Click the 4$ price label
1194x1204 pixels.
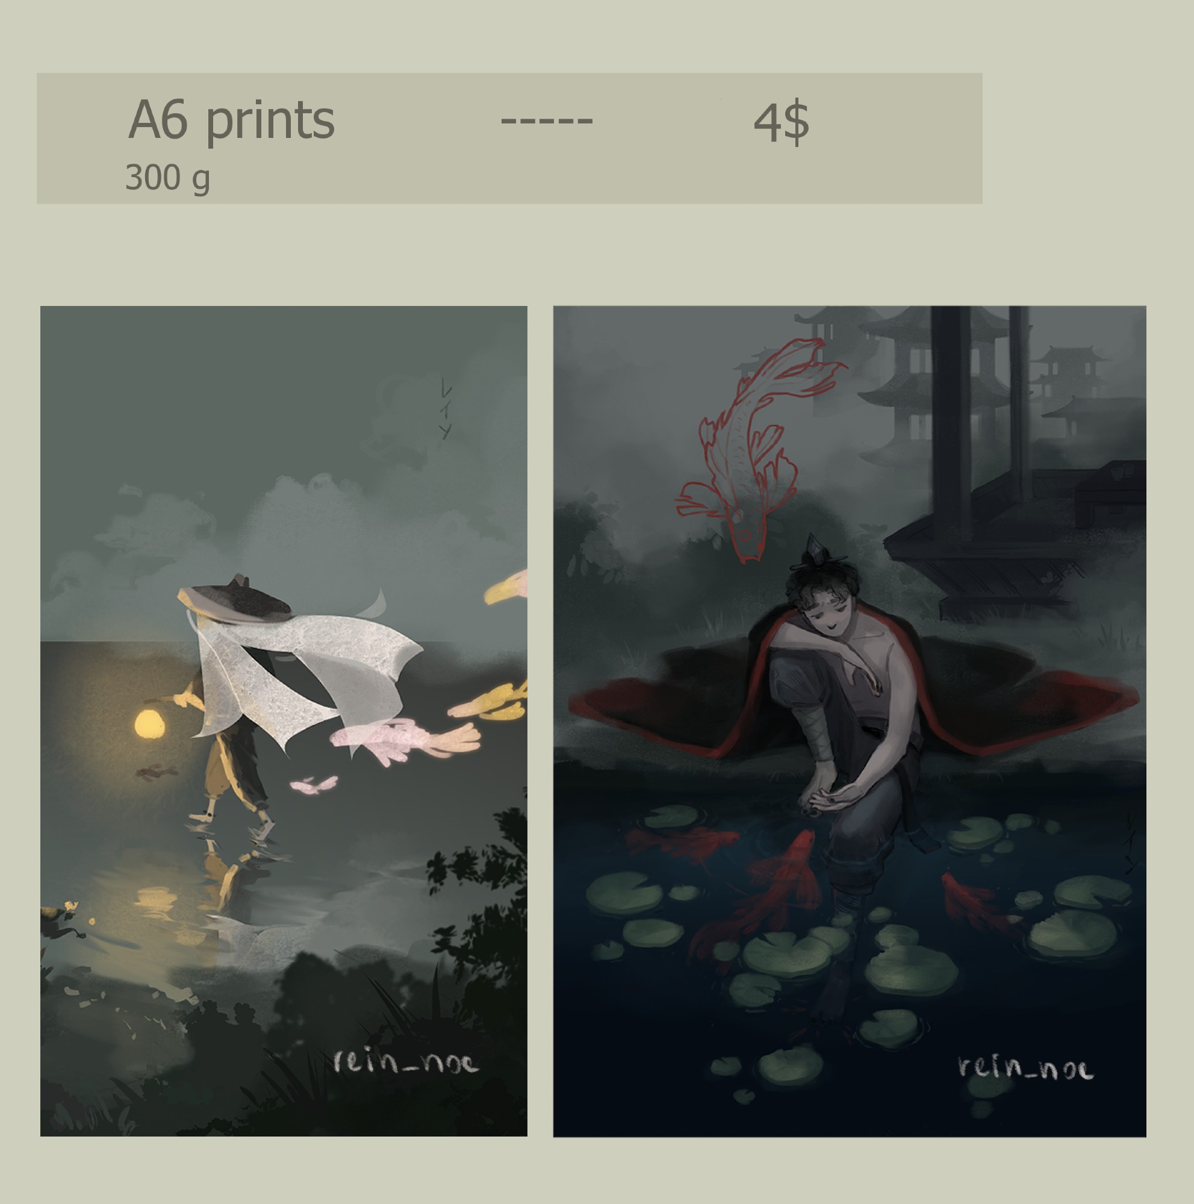tap(781, 123)
